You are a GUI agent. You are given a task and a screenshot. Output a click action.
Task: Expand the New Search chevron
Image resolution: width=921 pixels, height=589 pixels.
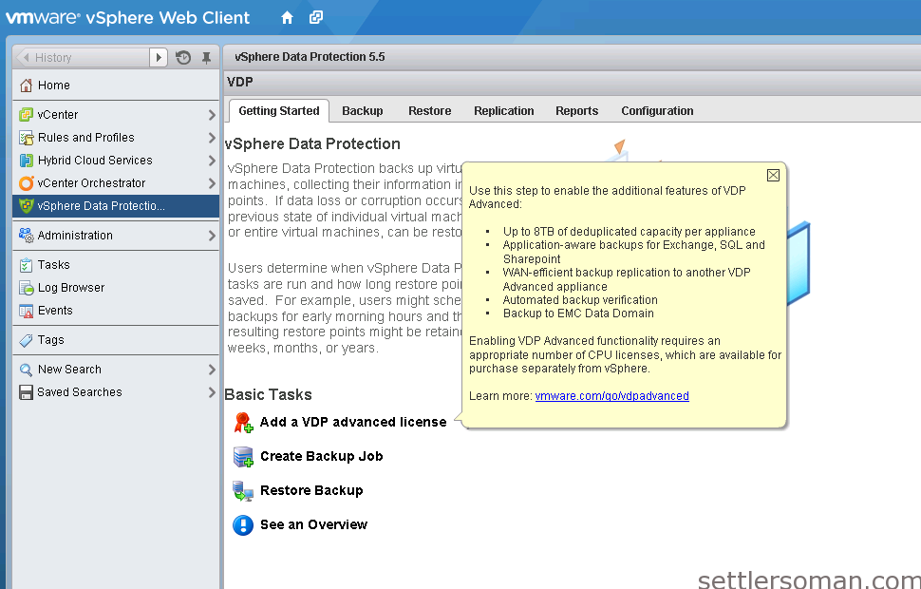212,370
